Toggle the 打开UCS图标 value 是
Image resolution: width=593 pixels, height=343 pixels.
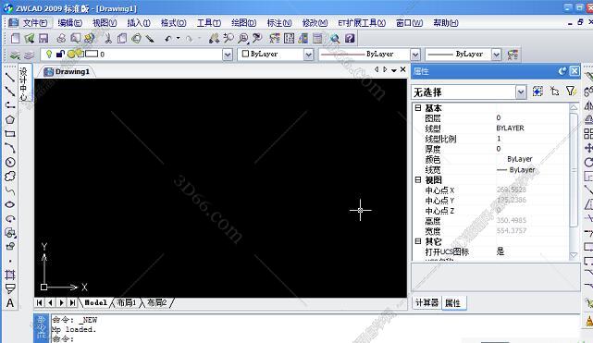[x=500, y=251]
